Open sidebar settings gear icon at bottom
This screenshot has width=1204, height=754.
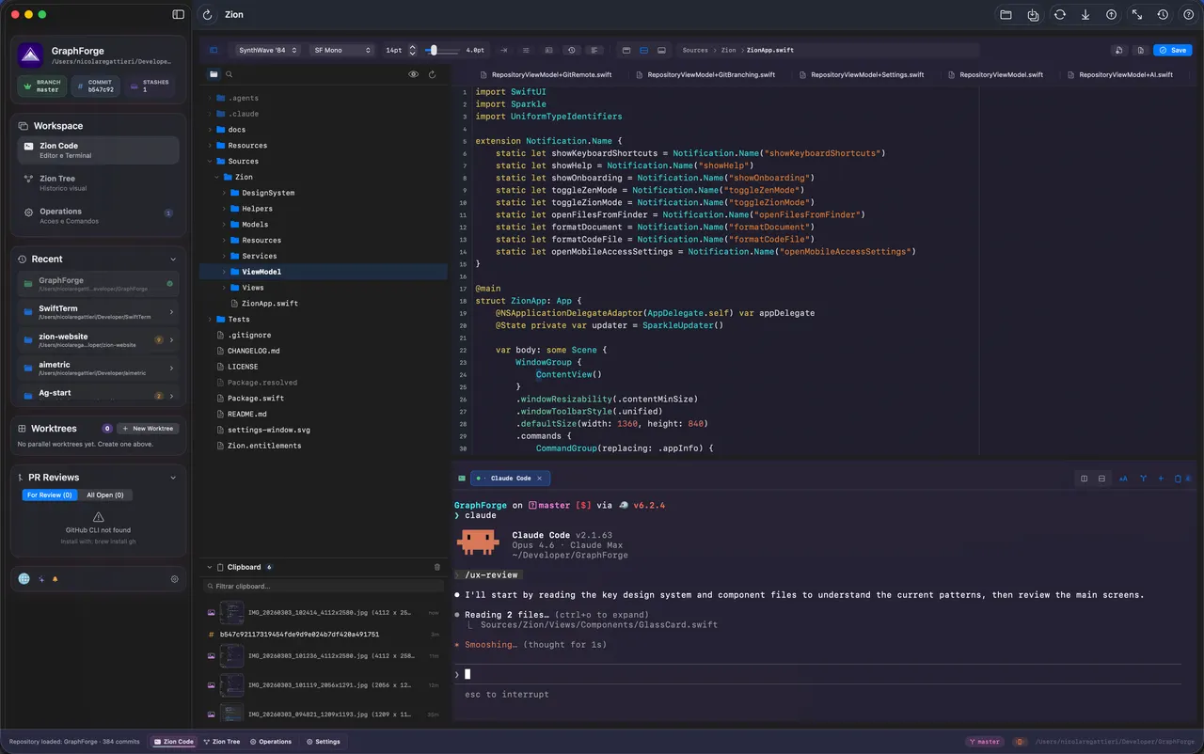pos(174,579)
